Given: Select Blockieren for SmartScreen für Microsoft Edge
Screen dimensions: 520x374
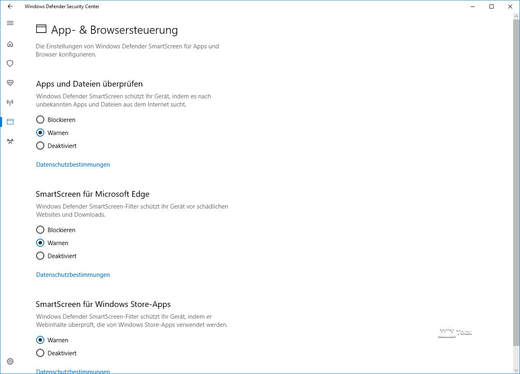Looking at the screenshot, I should pyautogui.click(x=40, y=230).
